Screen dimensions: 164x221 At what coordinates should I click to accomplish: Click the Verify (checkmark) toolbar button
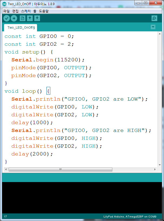(x=6, y=18)
